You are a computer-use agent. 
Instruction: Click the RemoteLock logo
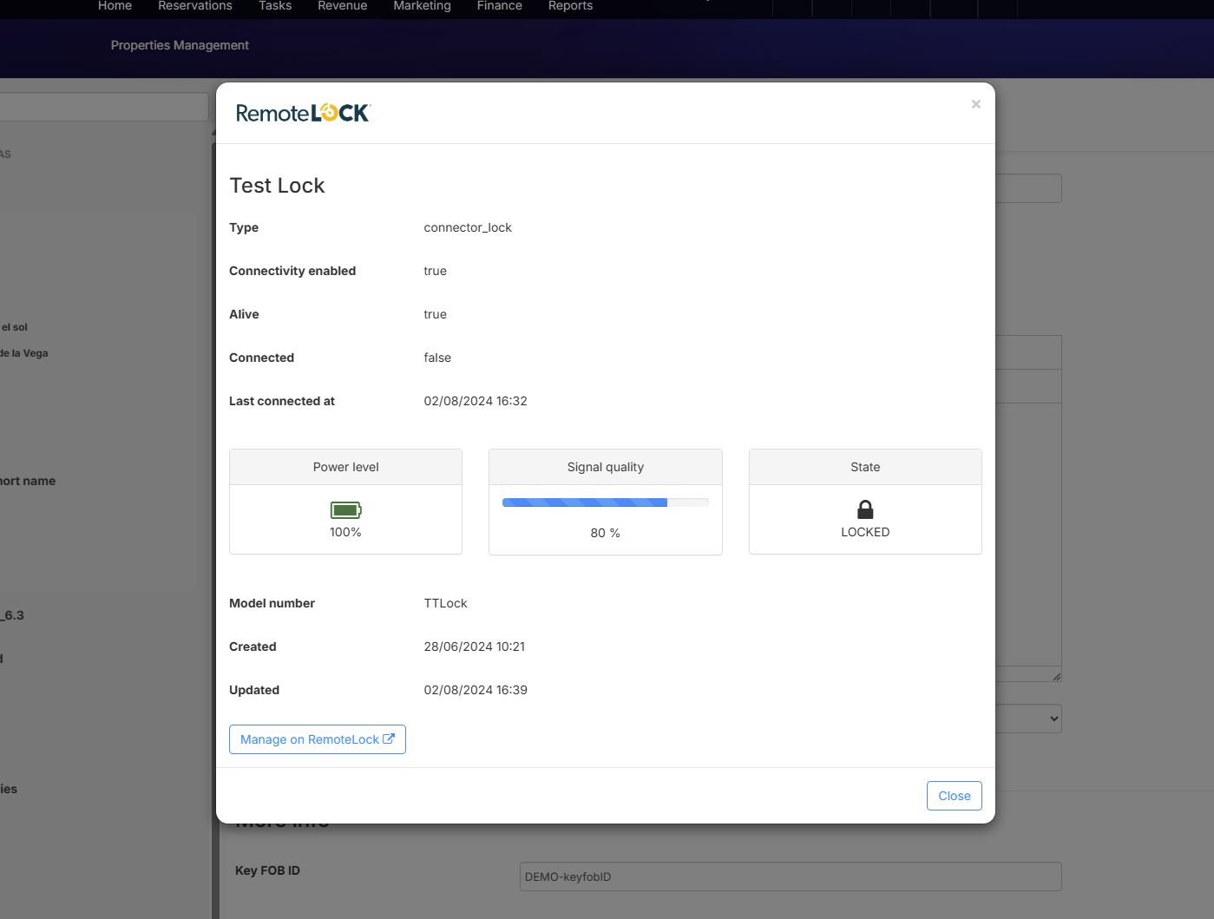coord(303,113)
